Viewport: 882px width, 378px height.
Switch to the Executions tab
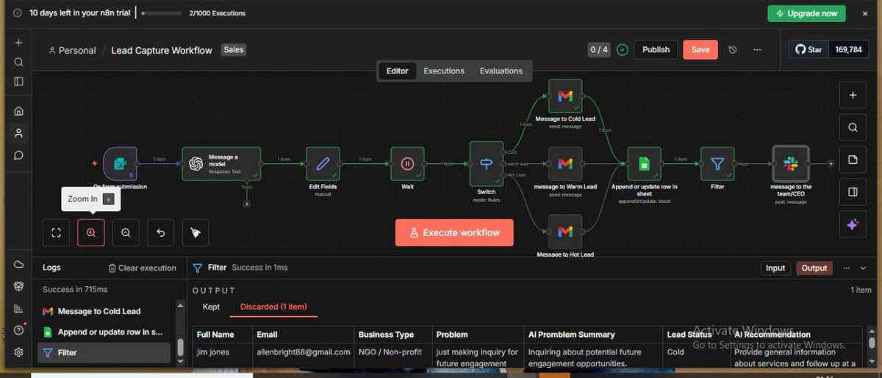444,71
